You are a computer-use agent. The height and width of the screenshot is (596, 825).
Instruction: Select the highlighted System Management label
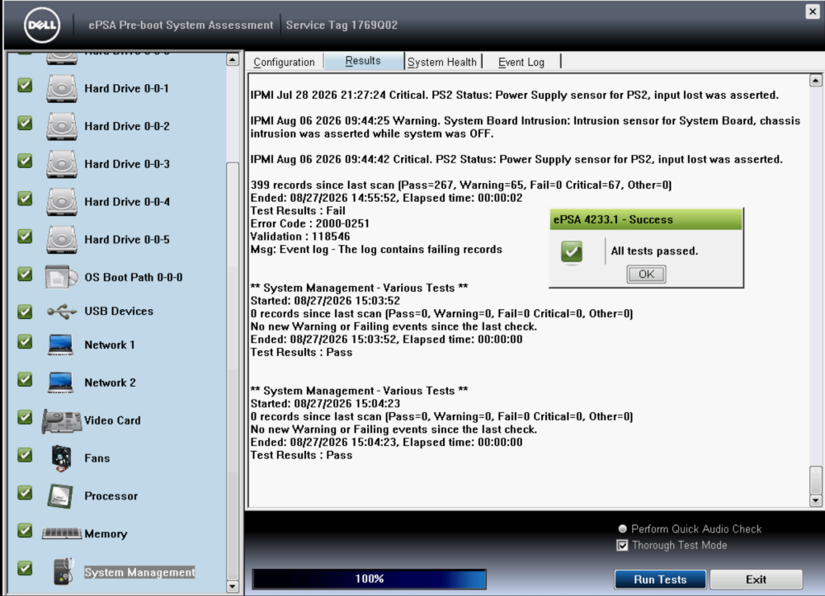pos(139,572)
